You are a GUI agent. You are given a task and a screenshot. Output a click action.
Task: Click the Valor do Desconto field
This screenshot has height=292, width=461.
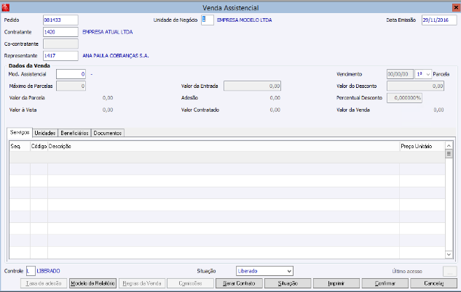[415, 86]
